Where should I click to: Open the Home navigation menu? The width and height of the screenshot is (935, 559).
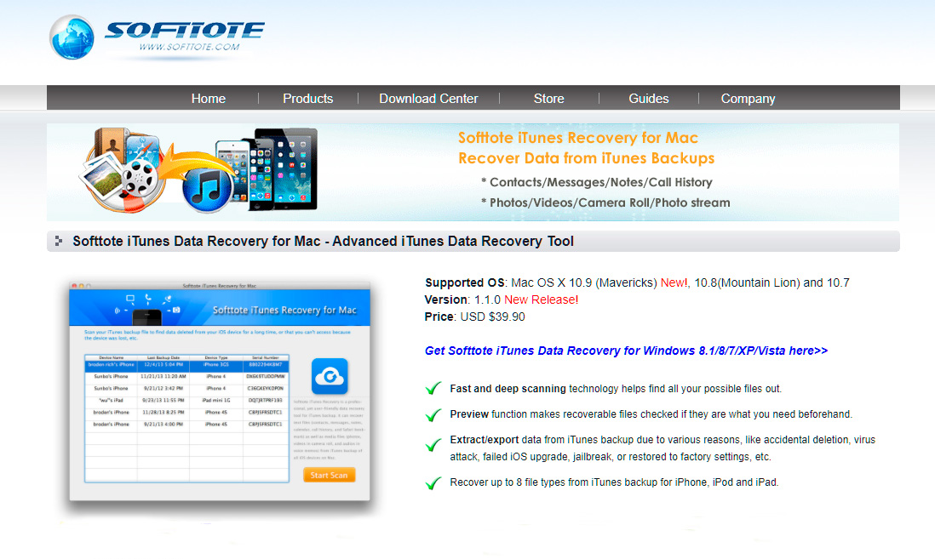point(208,98)
